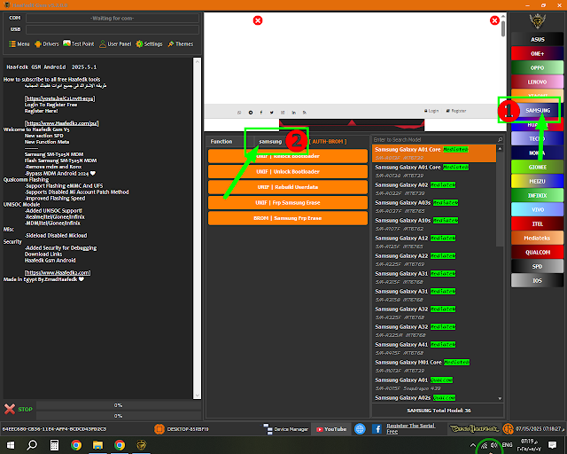The width and height of the screenshot is (567, 454).
Task: Select Samsung Galaxy A01 Core SM-A013F
Action: click(434, 153)
